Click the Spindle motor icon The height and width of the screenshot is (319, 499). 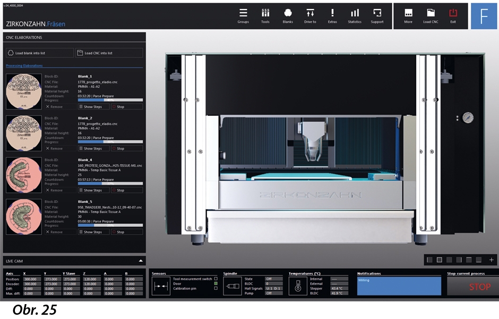click(x=233, y=286)
